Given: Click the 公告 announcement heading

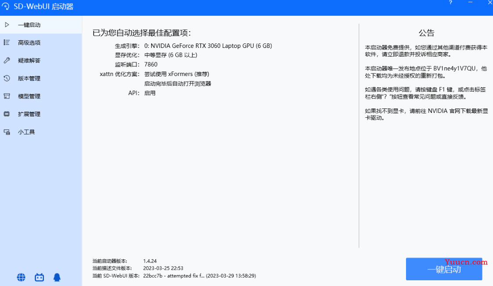Looking at the screenshot, I should click(x=426, y=33).
